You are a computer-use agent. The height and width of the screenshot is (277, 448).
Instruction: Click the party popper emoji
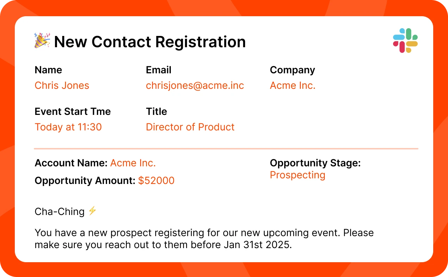tap(42, 41)
